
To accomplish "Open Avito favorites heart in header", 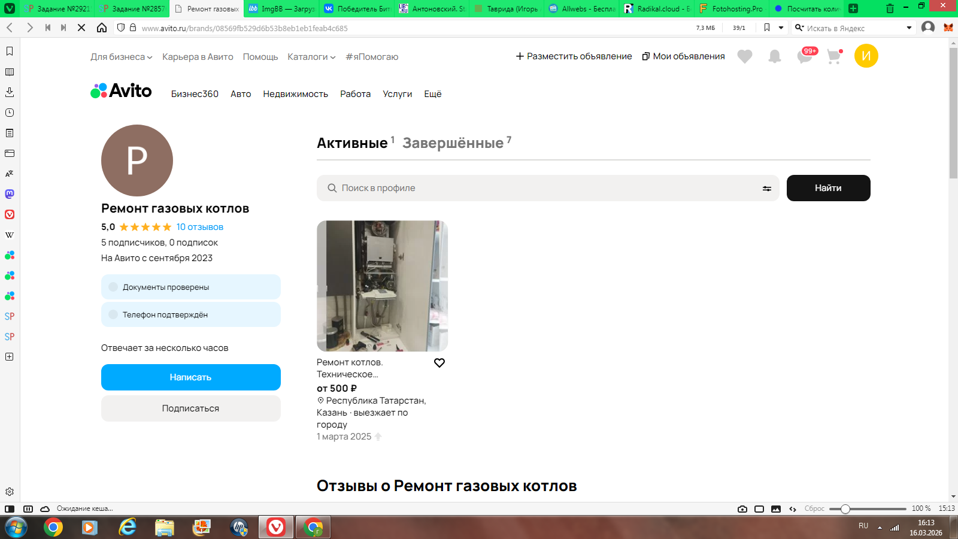I will [744, 56].
